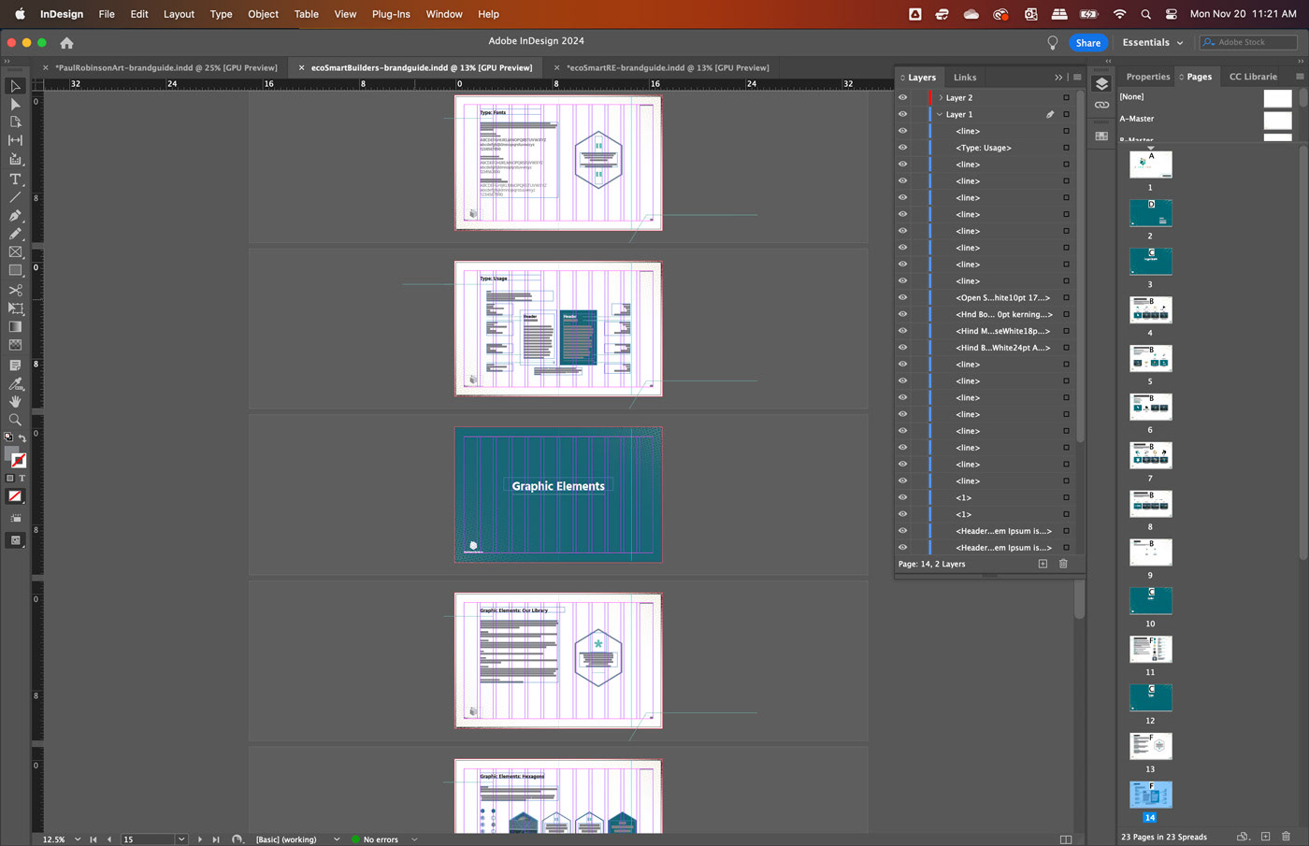Open the No errors preflight menu arrow
This screenshot has height=846, width=1309.
click(414, 839)
